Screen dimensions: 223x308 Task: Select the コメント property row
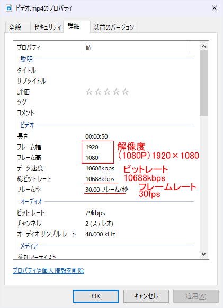click(x=105, y=113)
